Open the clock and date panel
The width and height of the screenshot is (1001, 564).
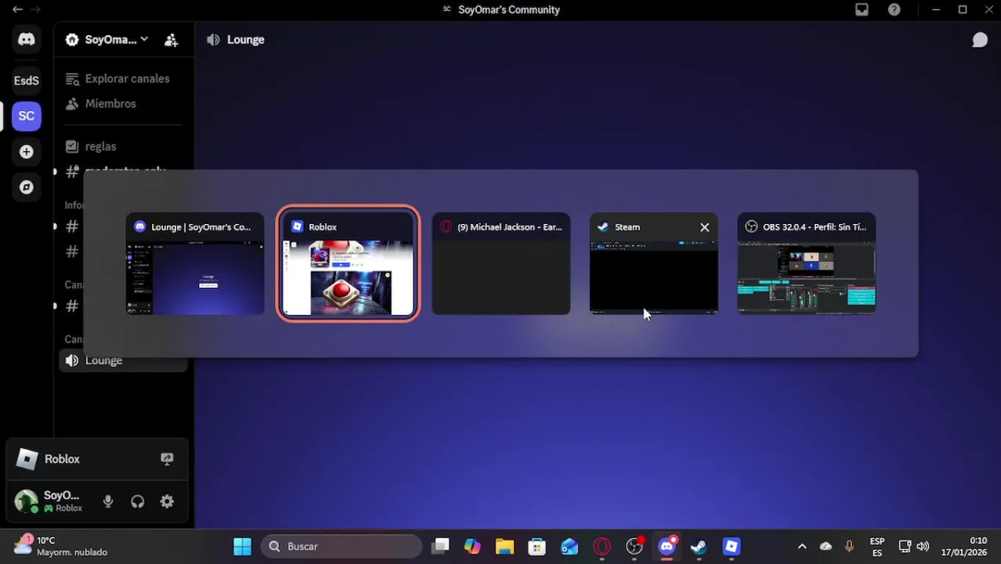click(x=964, y=546)
